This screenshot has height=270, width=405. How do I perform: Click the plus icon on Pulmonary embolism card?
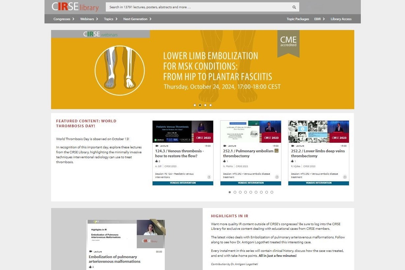(x=277, y=177)
